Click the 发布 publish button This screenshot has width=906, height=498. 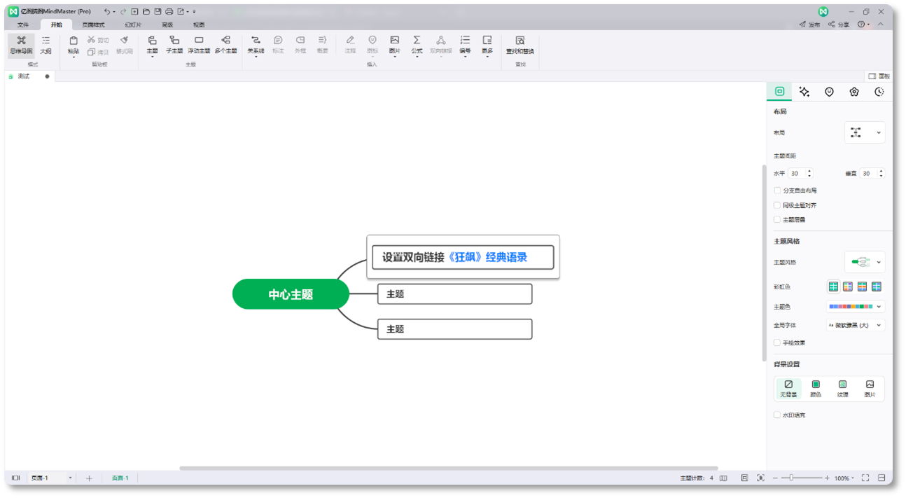coord(809,25)
